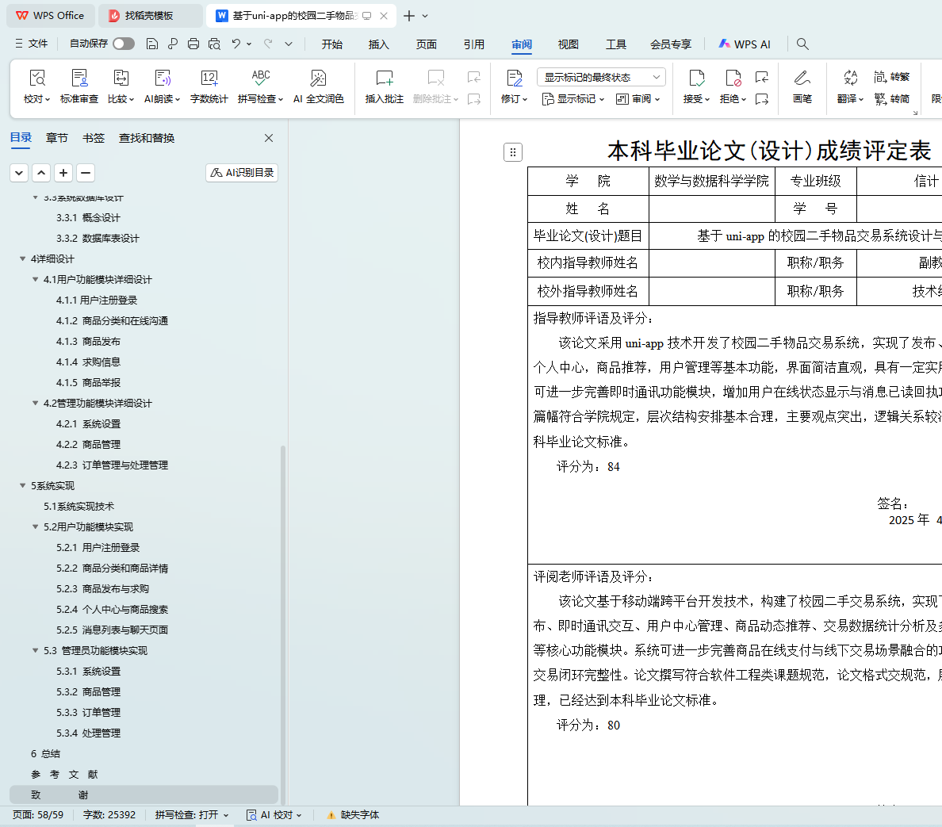Expand the 显示标记 dropdown menu

coord(572,99)
